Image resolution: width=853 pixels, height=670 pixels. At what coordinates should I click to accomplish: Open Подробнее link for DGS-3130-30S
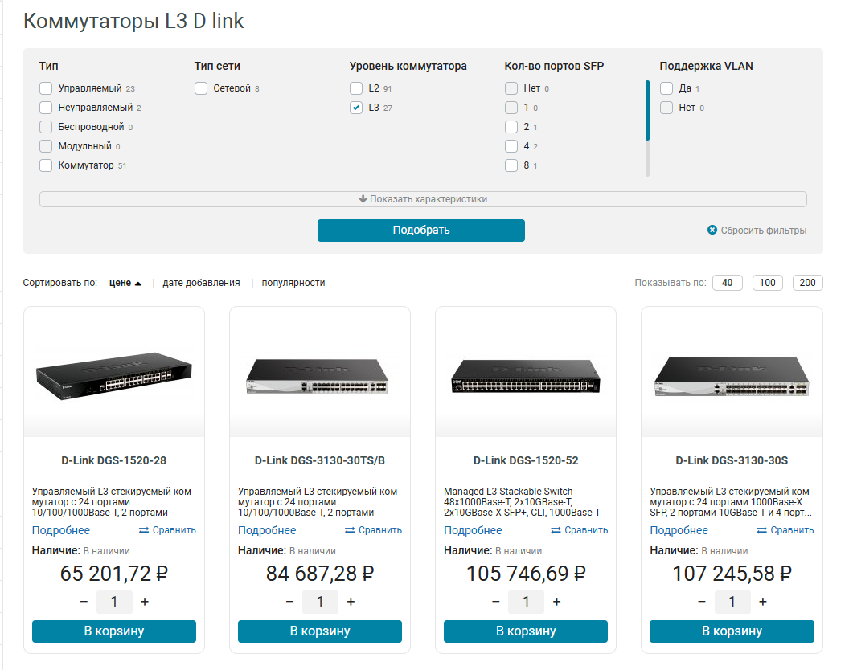[x=679, y=530]
